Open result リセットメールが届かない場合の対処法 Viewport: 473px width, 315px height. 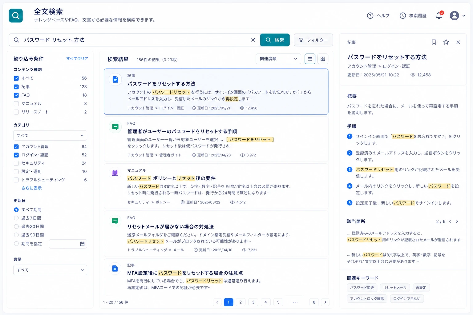171,227
